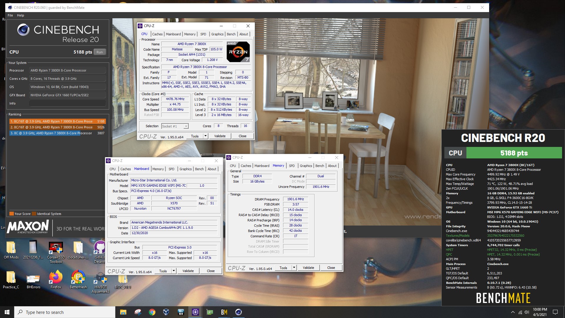Open the Graphics tab in the Memory CPU-Z window
565x318 pixels.
coord(306,166)
